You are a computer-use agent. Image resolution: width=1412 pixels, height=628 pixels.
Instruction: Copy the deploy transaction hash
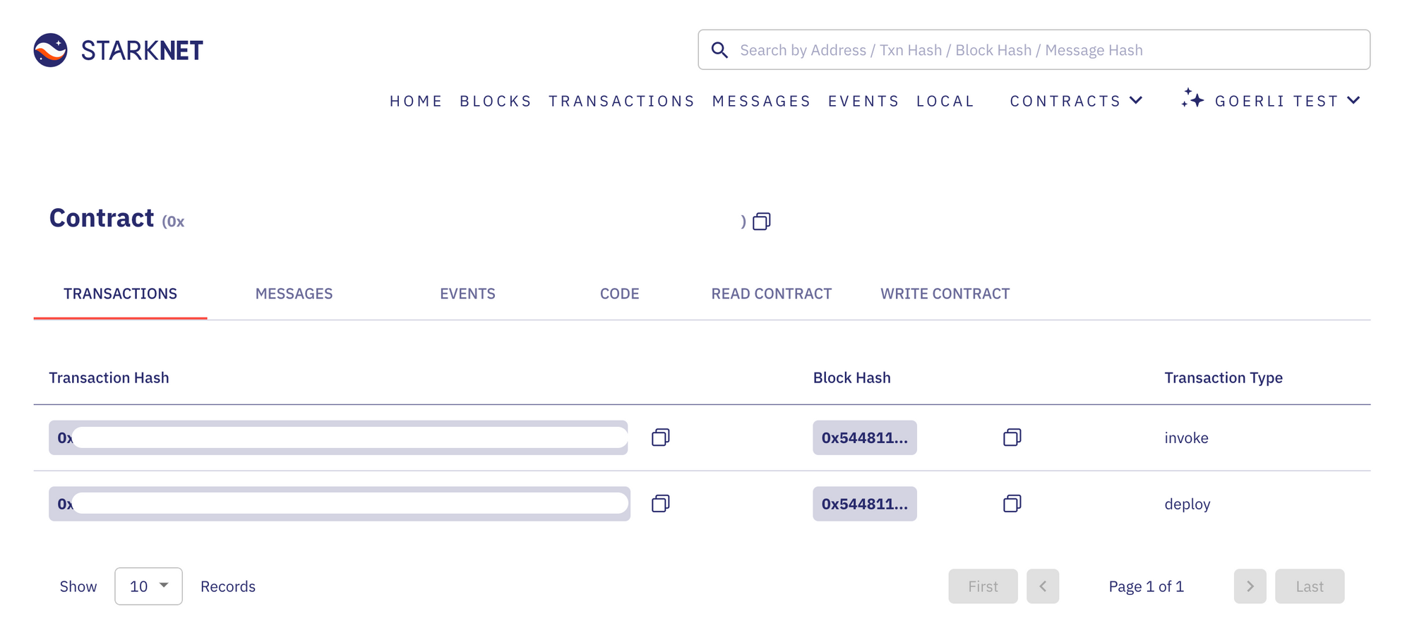pos(661,504)
